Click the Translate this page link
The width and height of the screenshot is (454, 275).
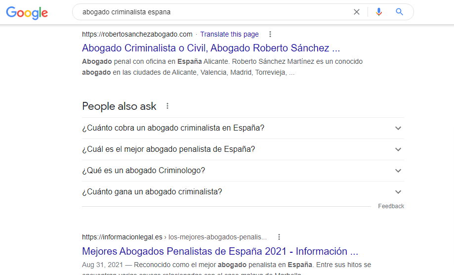[229, 34]
